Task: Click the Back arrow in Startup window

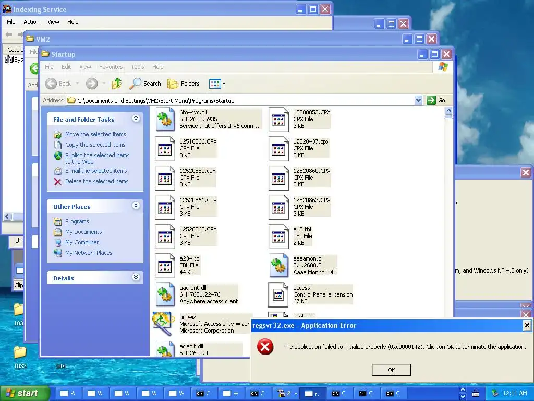Action: click(51, 84)
